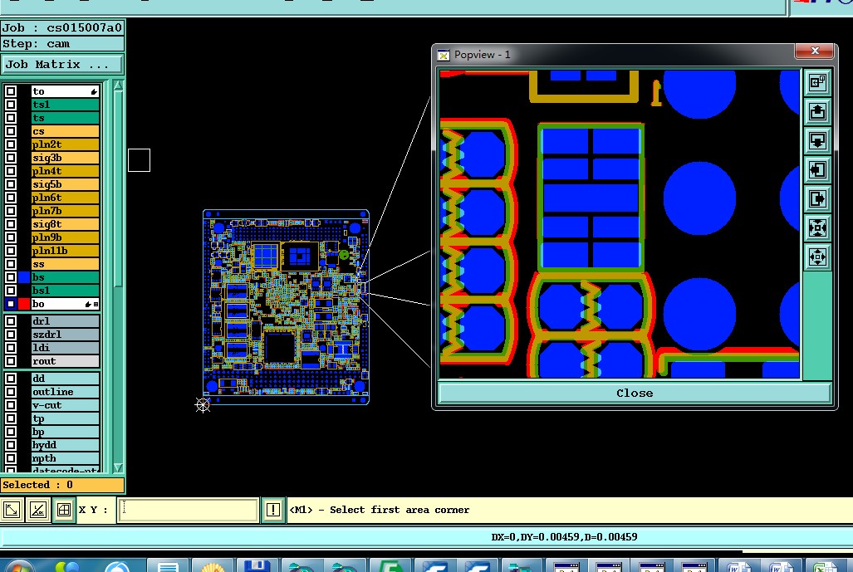Select the pln4t layer row
Viewport: 853px width, 572px height.
66,171
